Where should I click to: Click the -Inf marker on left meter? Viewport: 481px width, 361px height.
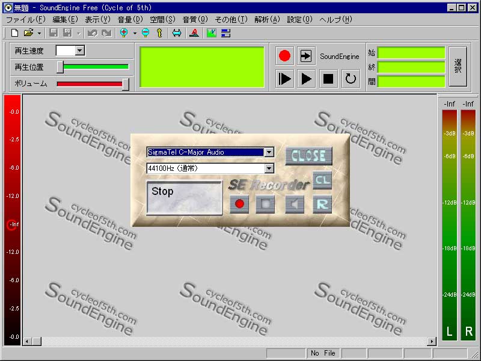point(12,224)
